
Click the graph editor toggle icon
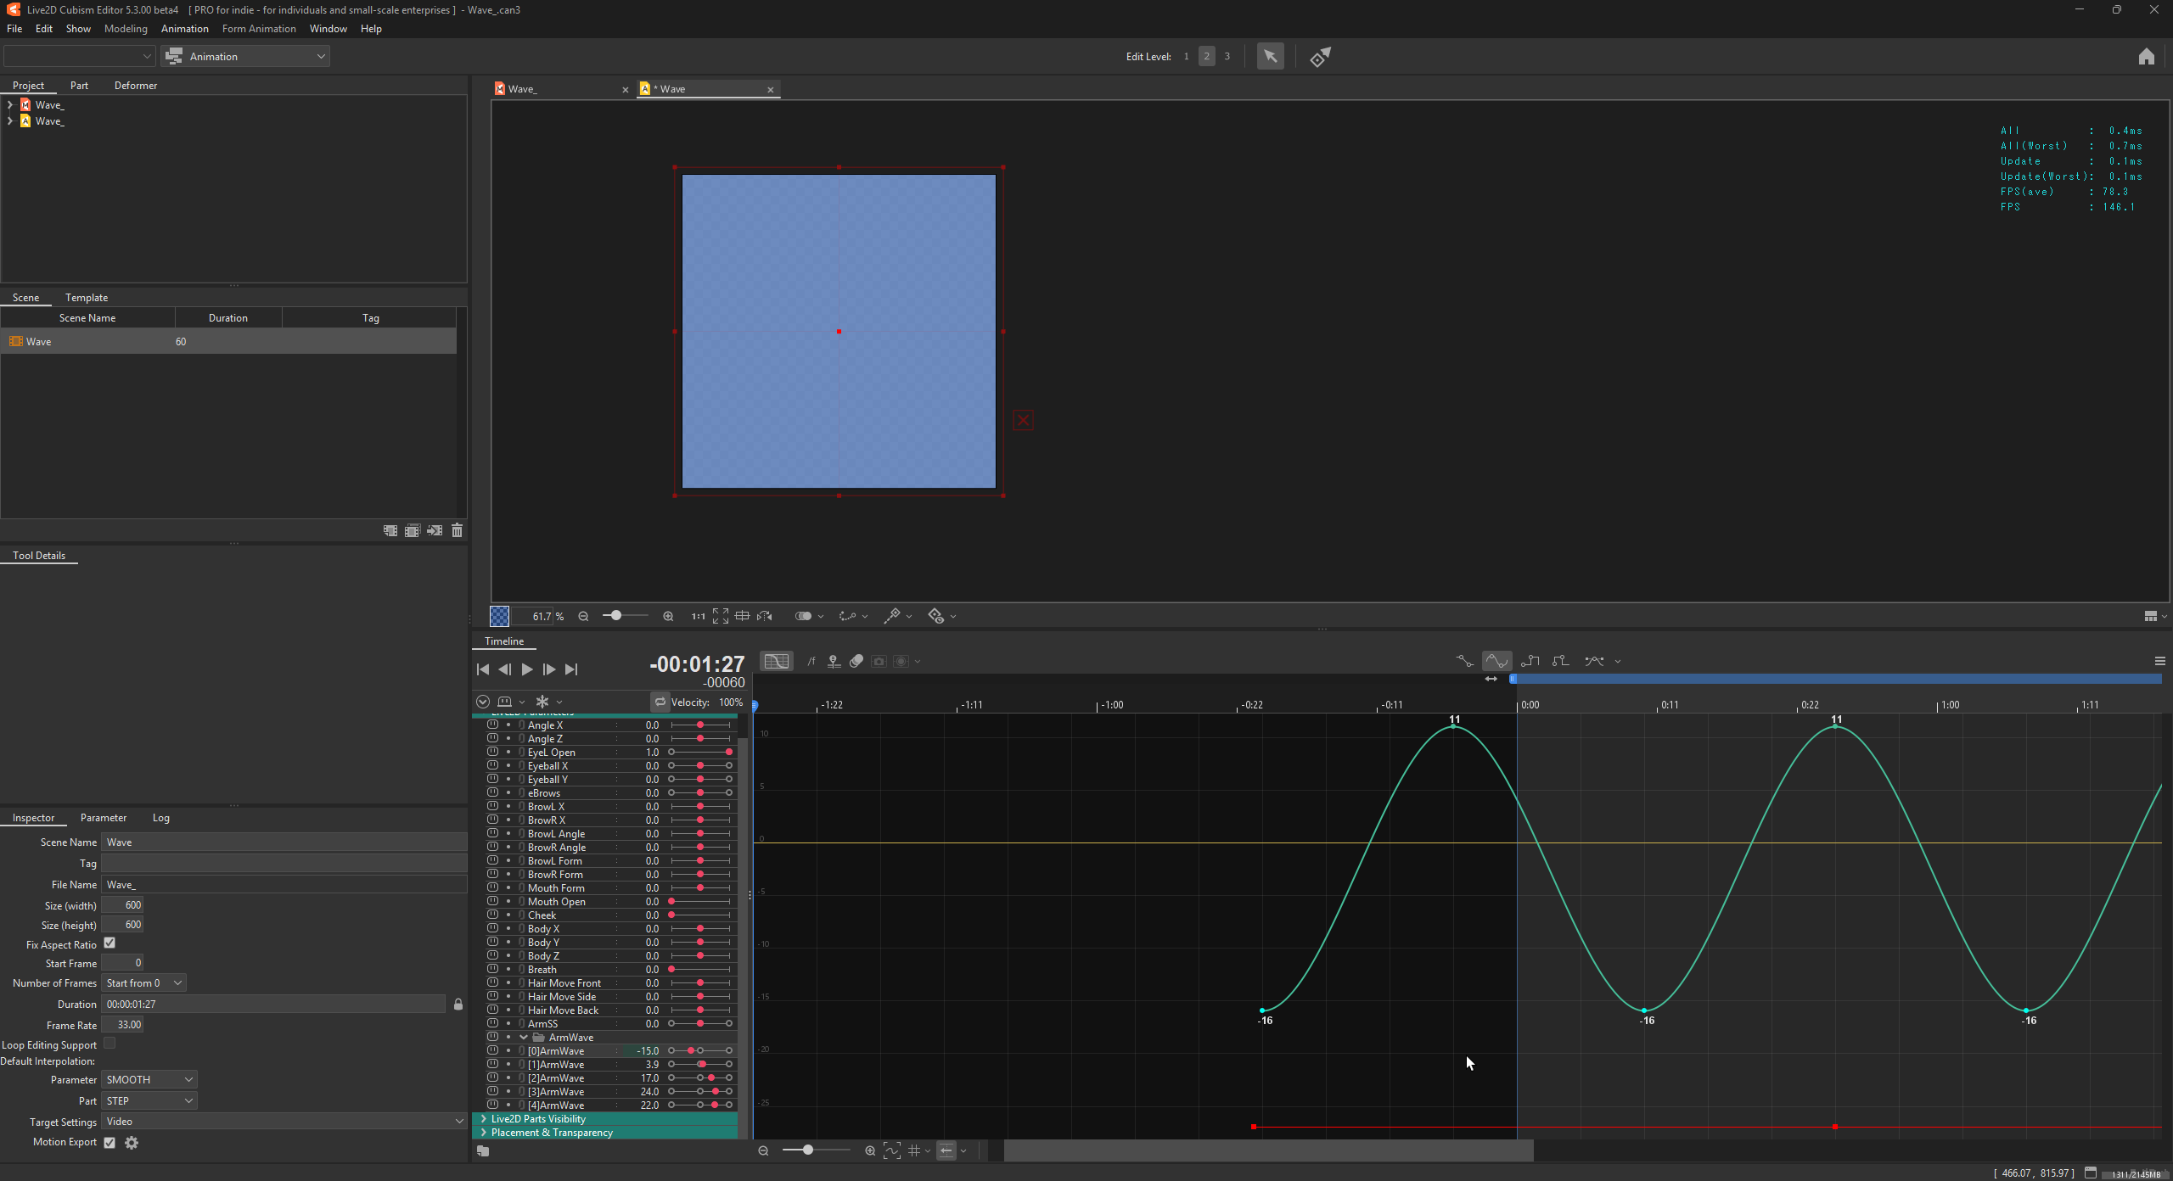776,661
